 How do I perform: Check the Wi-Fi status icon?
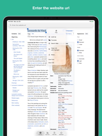pyautogui.click(x=90, y=22)
